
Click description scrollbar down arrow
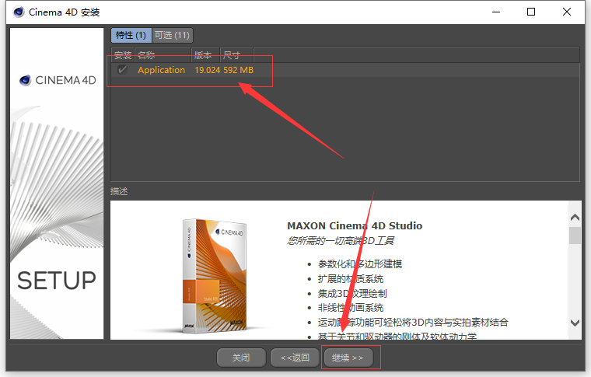[x=575, y=323]
